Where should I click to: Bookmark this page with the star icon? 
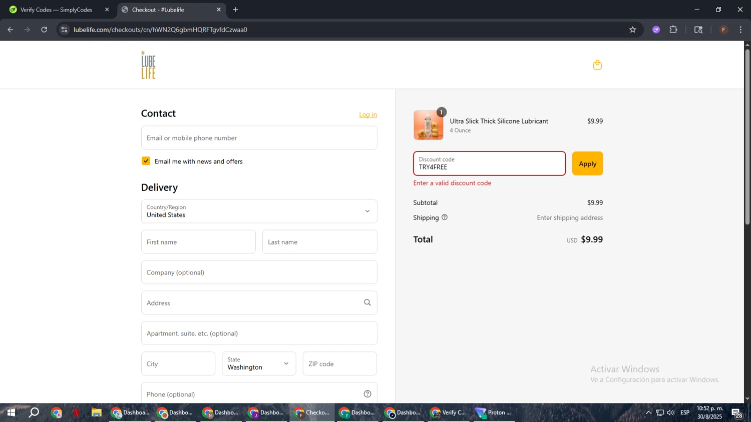(x=633, y=29)
